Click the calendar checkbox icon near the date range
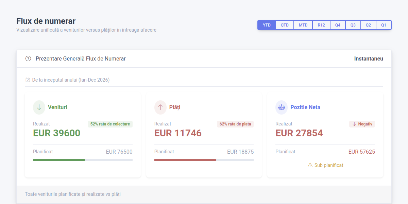 (x=28, y=80)
